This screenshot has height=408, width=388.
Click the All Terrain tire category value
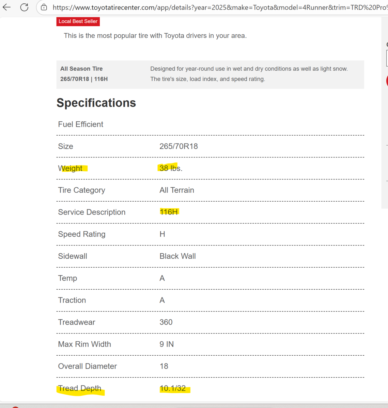pos(176,190)
